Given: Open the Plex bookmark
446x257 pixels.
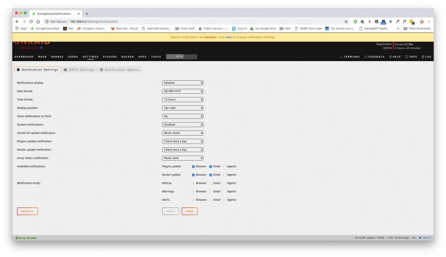Looking at the screenshot, I should pyautogui.click(x=69, y=29).
